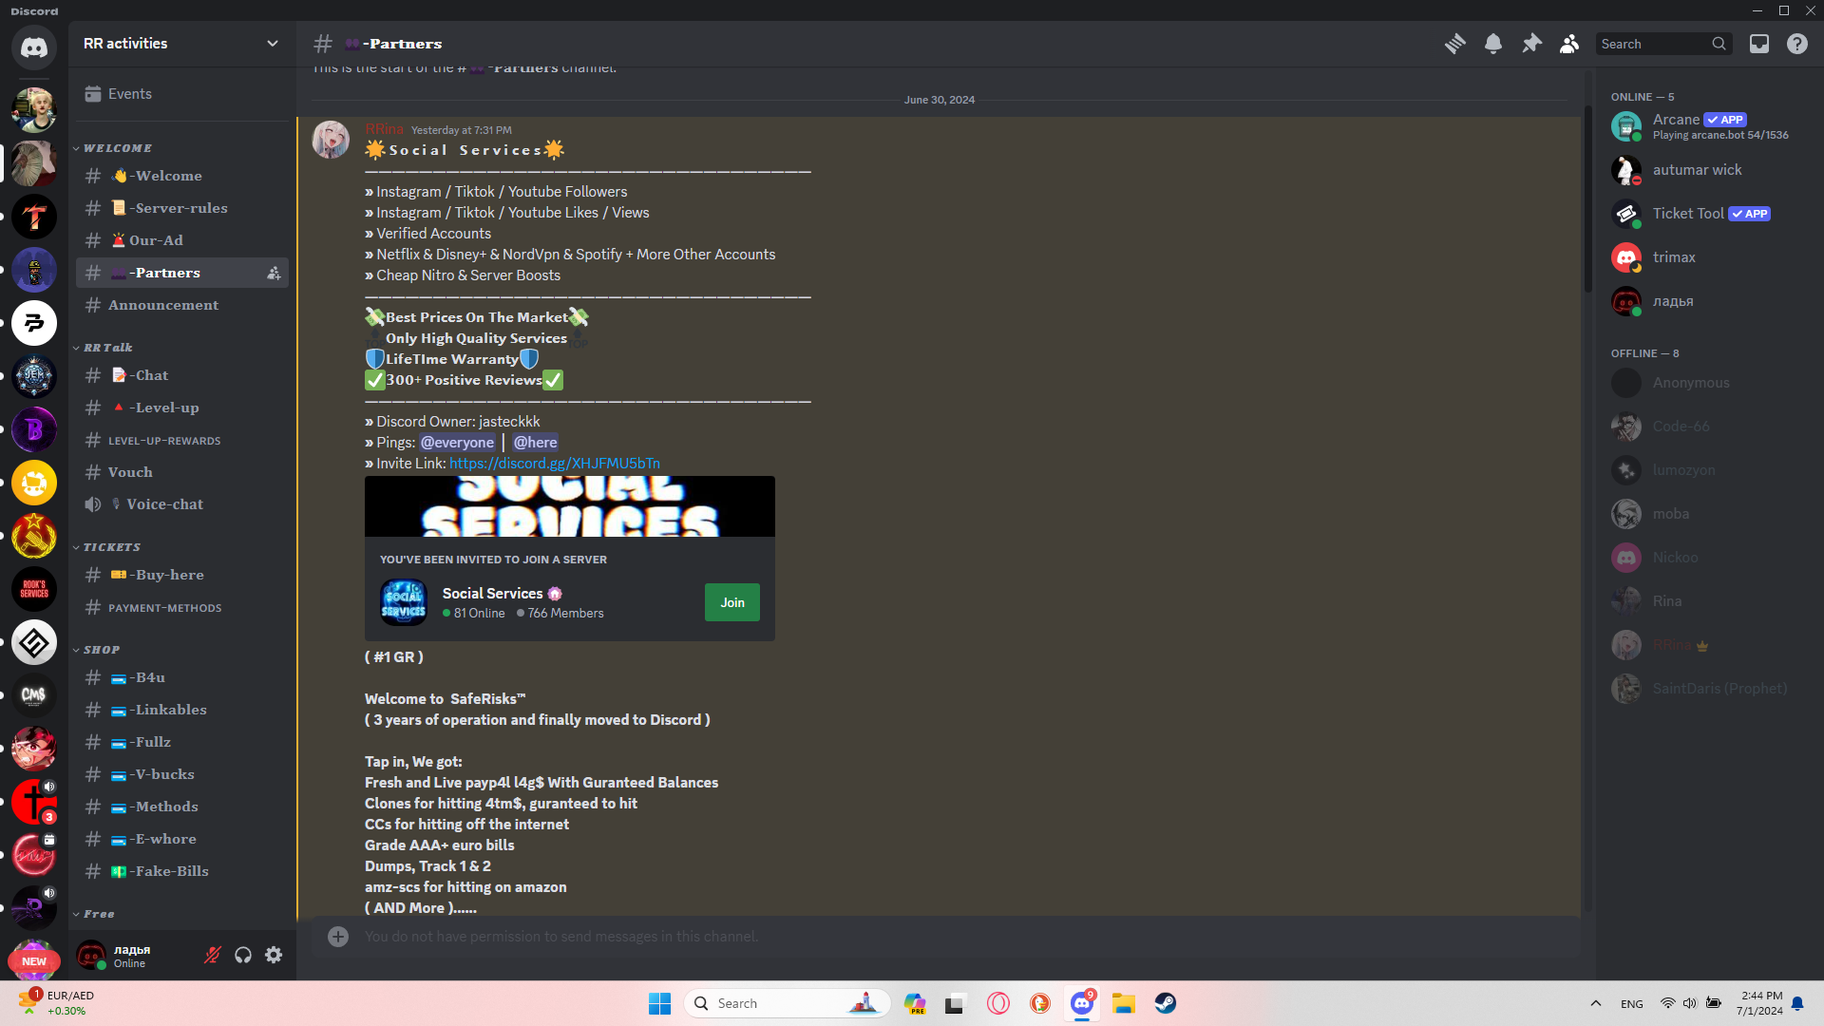Collapse the SHOP category

point(101,650)
